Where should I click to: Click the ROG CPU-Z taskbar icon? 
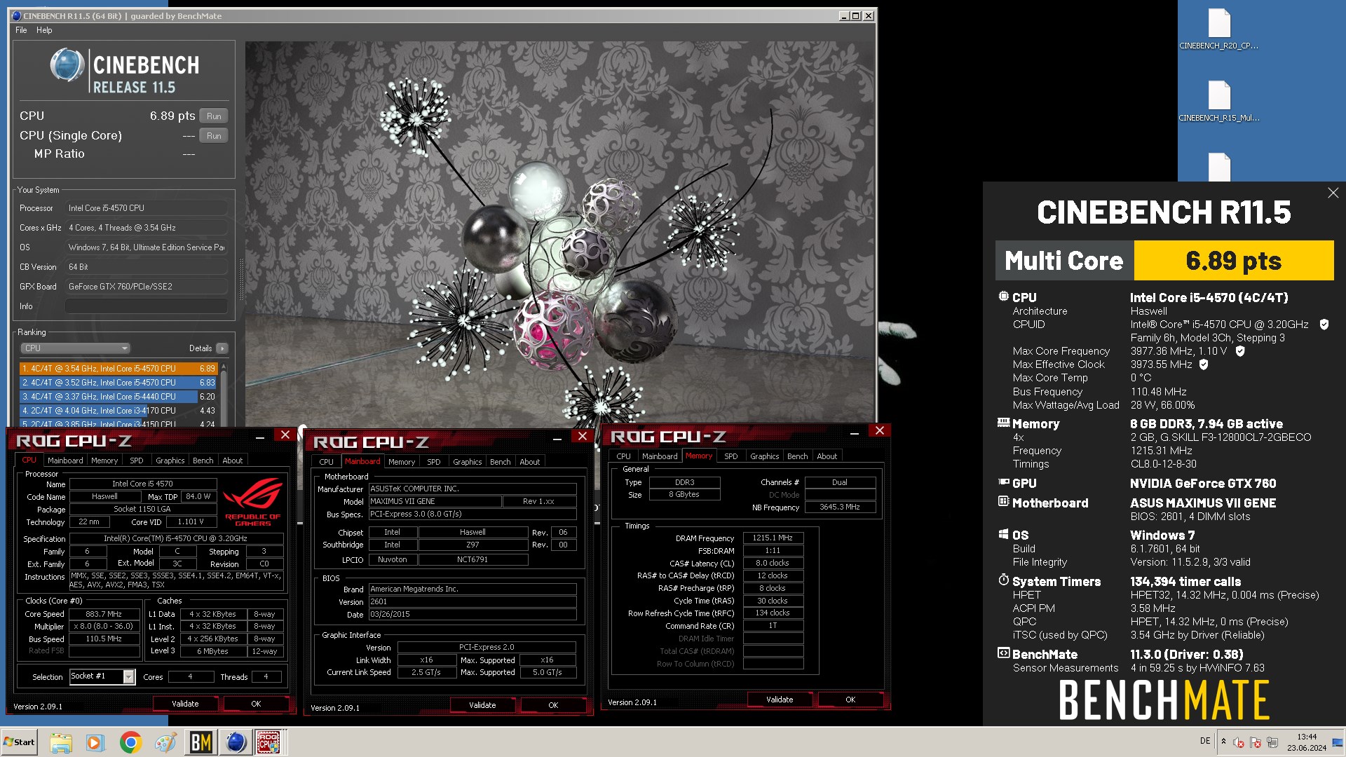tap(270, 742)
